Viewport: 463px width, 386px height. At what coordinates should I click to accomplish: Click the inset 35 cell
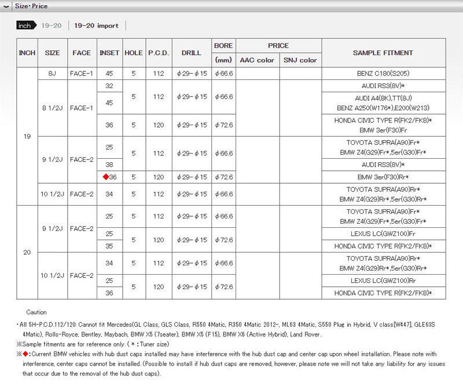click(109, 246)
